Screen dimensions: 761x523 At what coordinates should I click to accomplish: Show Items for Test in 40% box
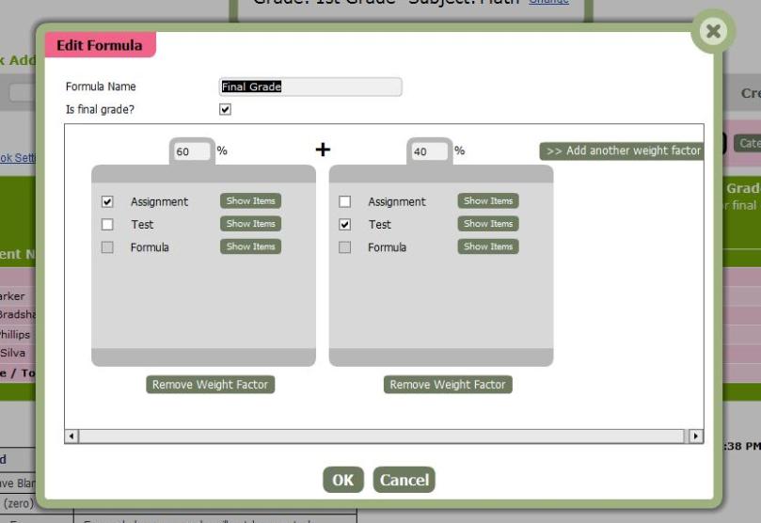point(488,224)
